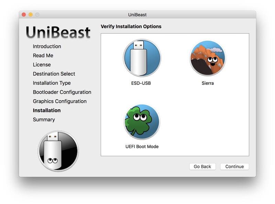Go to Installation Type step
The image size is (275, 204).
52,83
